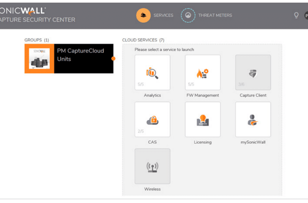Switch to the SERVICES tab label
308x203 pixels.
click(163, 15)
